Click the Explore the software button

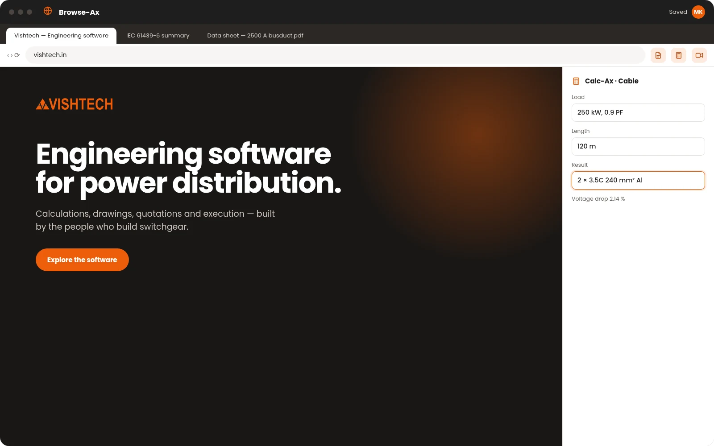pyautogui.click(x=82, y=260)
